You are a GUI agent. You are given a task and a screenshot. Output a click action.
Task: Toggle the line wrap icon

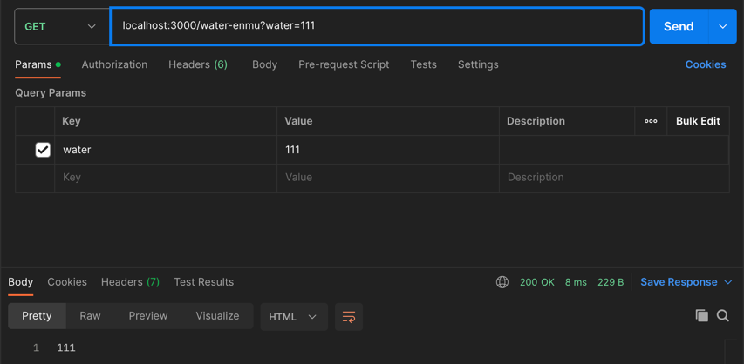point(349,317)
